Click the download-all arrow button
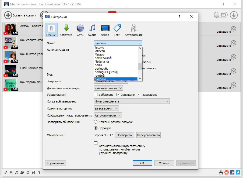 tap(234, 15)
